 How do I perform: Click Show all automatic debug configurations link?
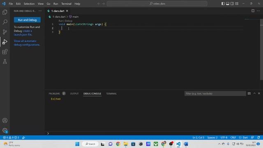coord(27,43)
